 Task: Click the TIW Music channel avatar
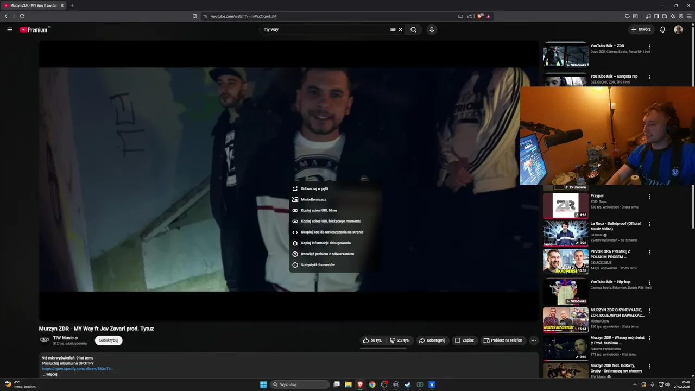coord(45,340)
